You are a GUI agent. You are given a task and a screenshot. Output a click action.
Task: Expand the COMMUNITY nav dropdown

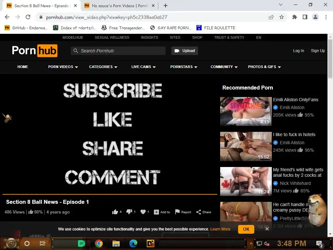coord(224,67)
